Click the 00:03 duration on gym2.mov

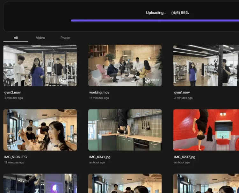[x=70, y=80]
